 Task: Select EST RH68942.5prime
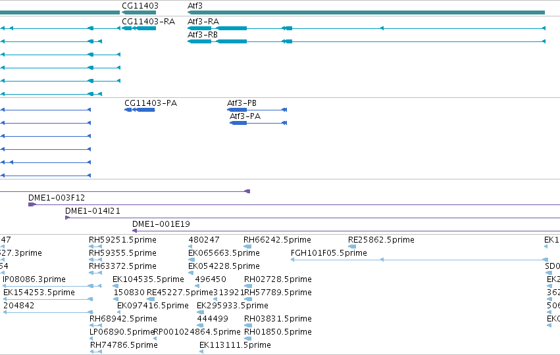123,319
